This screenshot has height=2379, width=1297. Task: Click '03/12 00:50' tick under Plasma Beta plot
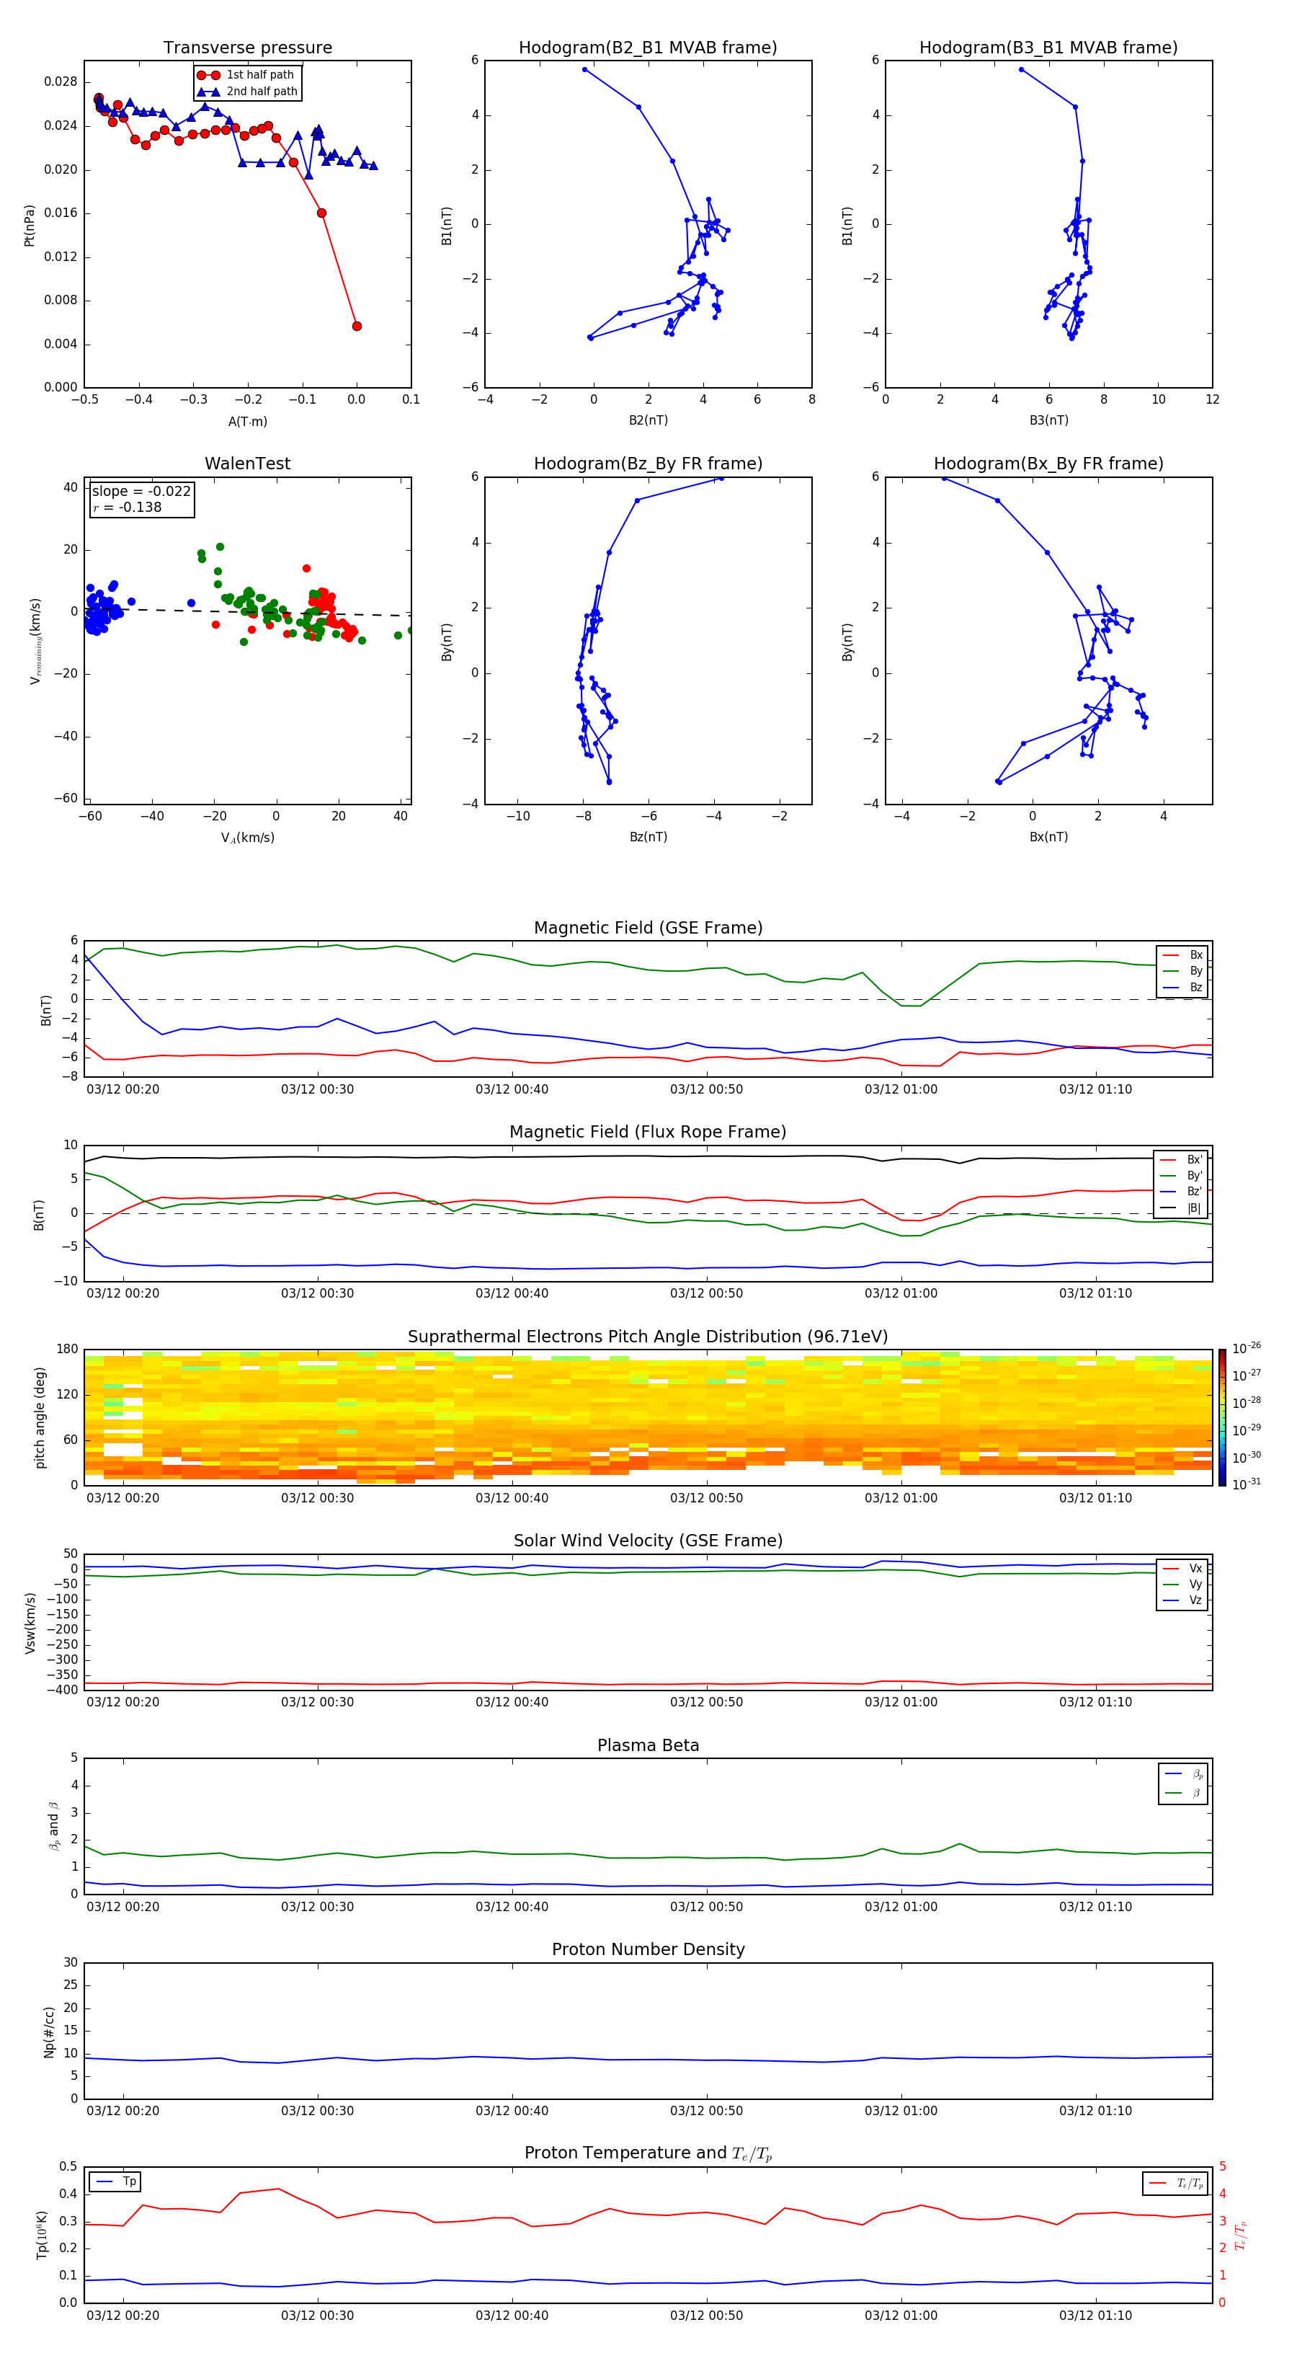click(706, 1907)
